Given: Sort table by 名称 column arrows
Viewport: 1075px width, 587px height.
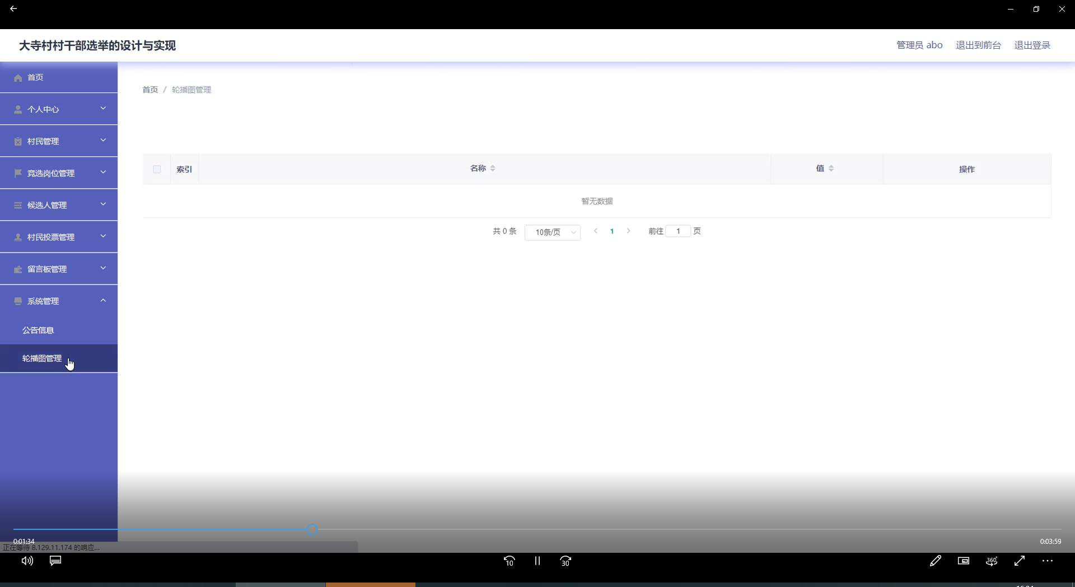Looking at the screenshot, I should [x=493, y=168].
